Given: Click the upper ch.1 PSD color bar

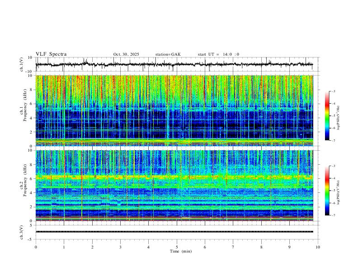Looking at the screenshot, I should [x=327, y=116].
